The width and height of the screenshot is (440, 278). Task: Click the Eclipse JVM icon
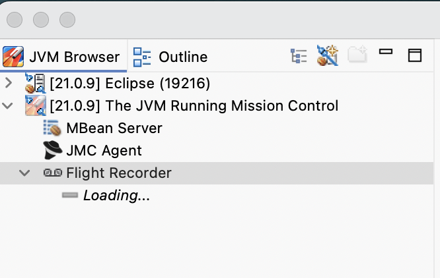[34, 84]
